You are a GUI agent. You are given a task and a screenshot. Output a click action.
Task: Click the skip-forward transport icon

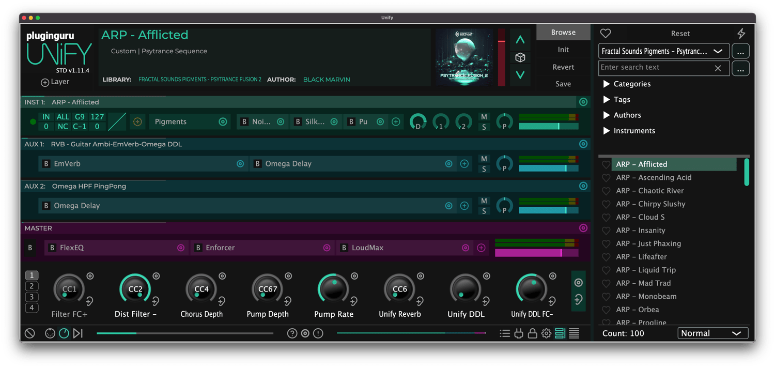[x=78, y=333]
